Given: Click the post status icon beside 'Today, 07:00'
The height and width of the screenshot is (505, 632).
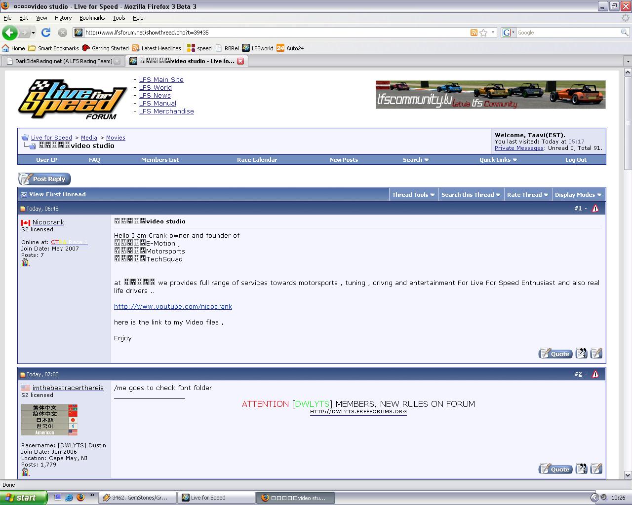Looking at the screenshot, I should 23,375.
